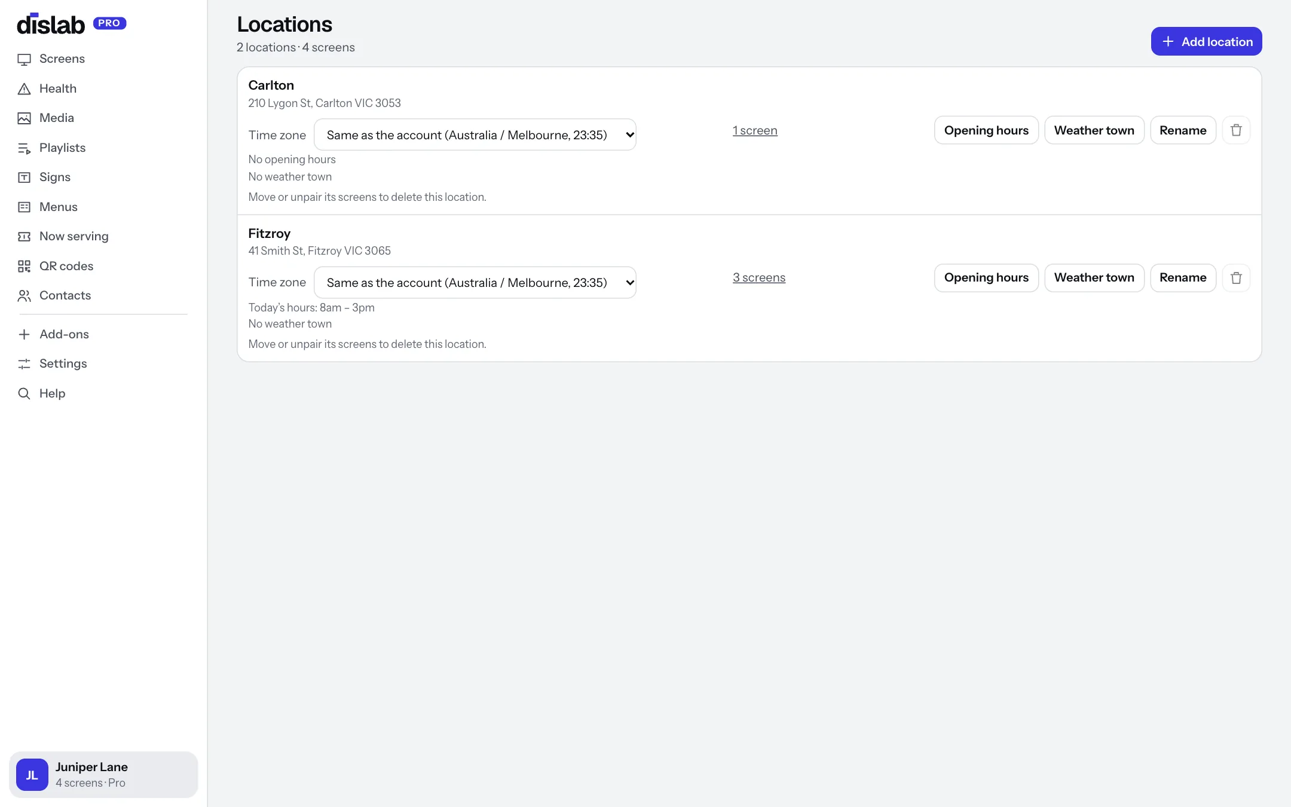Click the PRO plan badge
This screenshot has height=807, width=1291.
(x=109, y=23)
